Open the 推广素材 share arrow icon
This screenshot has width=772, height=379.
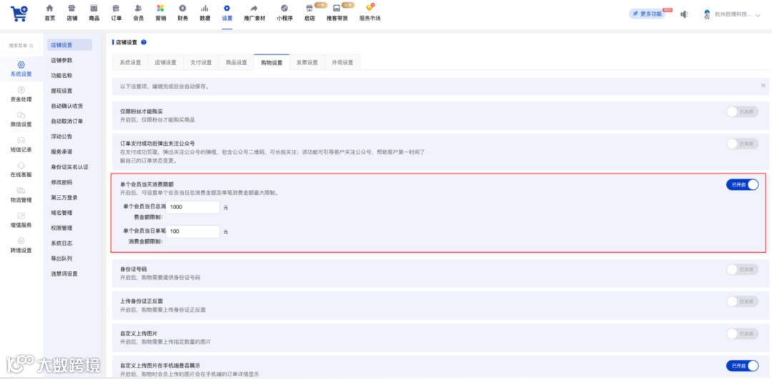[x=254, y=9]
